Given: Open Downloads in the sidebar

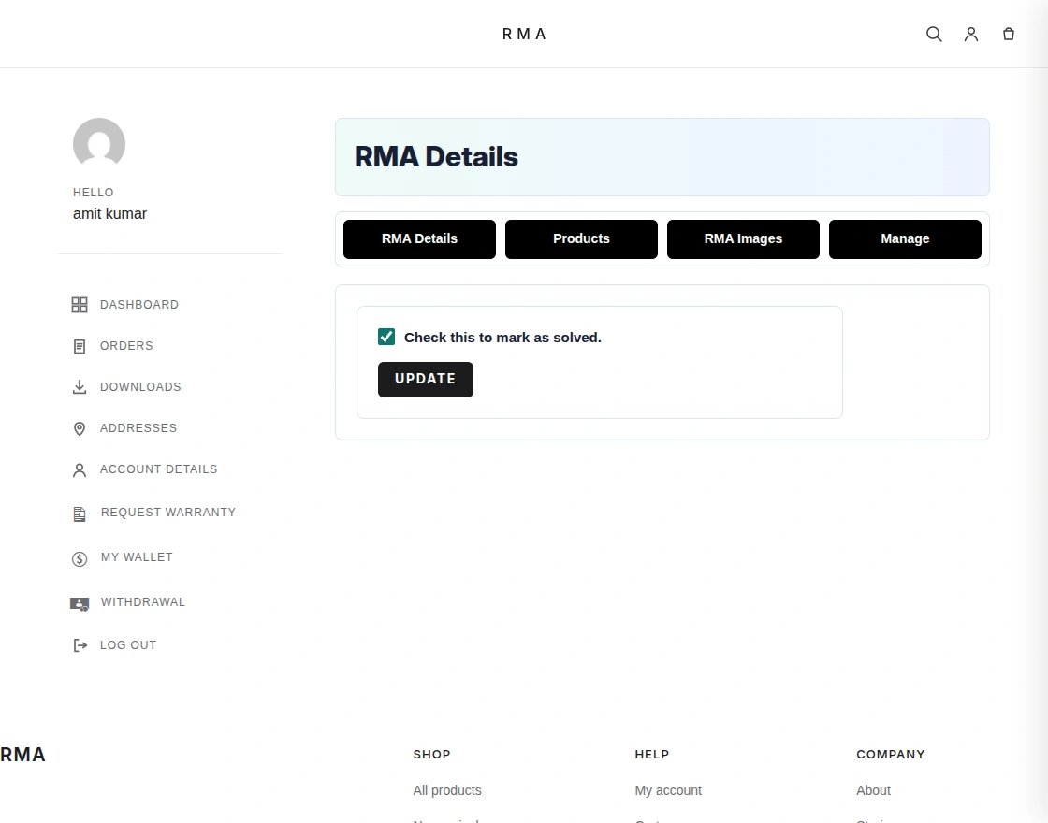Looking at the screenshot, I should [x=140, y=387].
